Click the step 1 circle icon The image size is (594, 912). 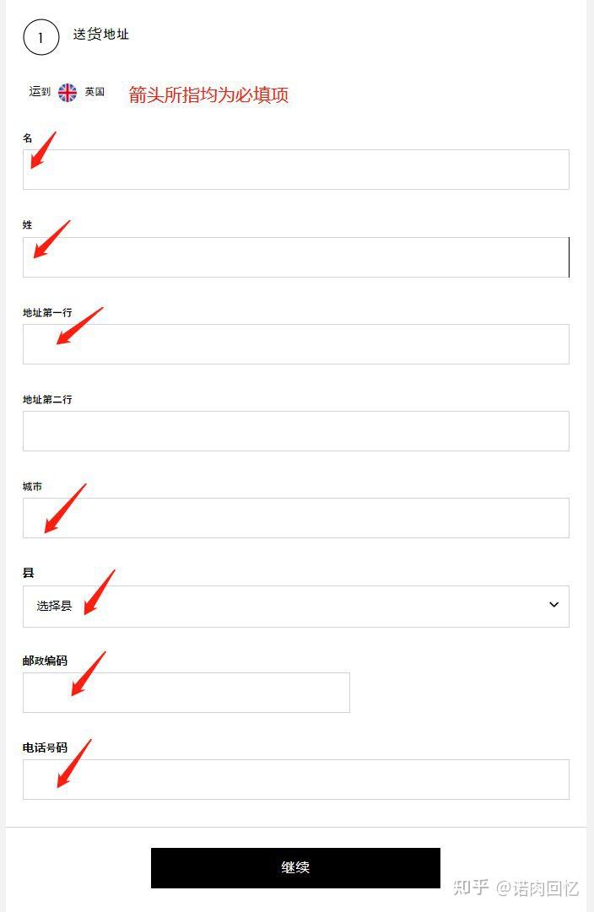tap(40, 38)
